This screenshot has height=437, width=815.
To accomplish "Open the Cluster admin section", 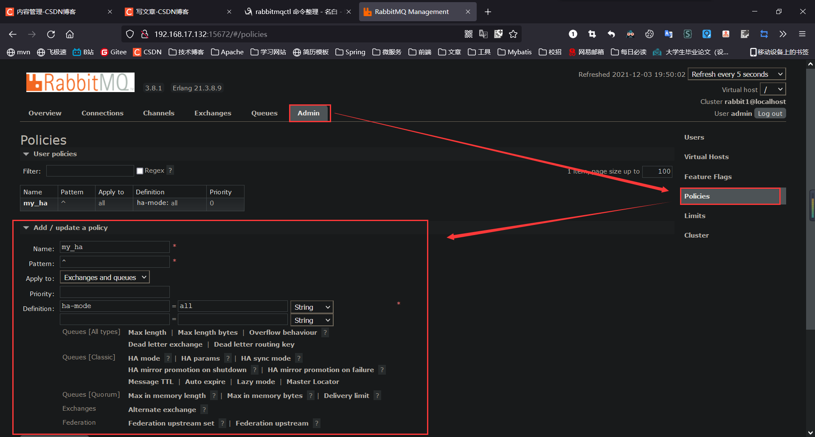I will [x=697, y=235].
